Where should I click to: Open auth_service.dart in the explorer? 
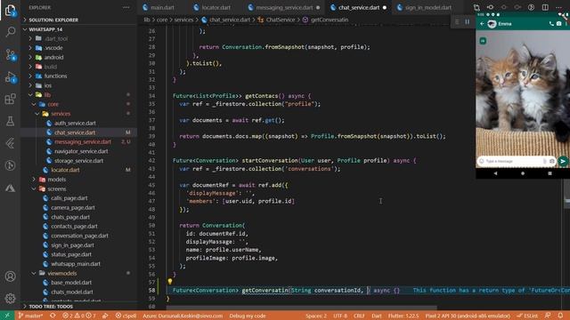click(x=75, y=124)
